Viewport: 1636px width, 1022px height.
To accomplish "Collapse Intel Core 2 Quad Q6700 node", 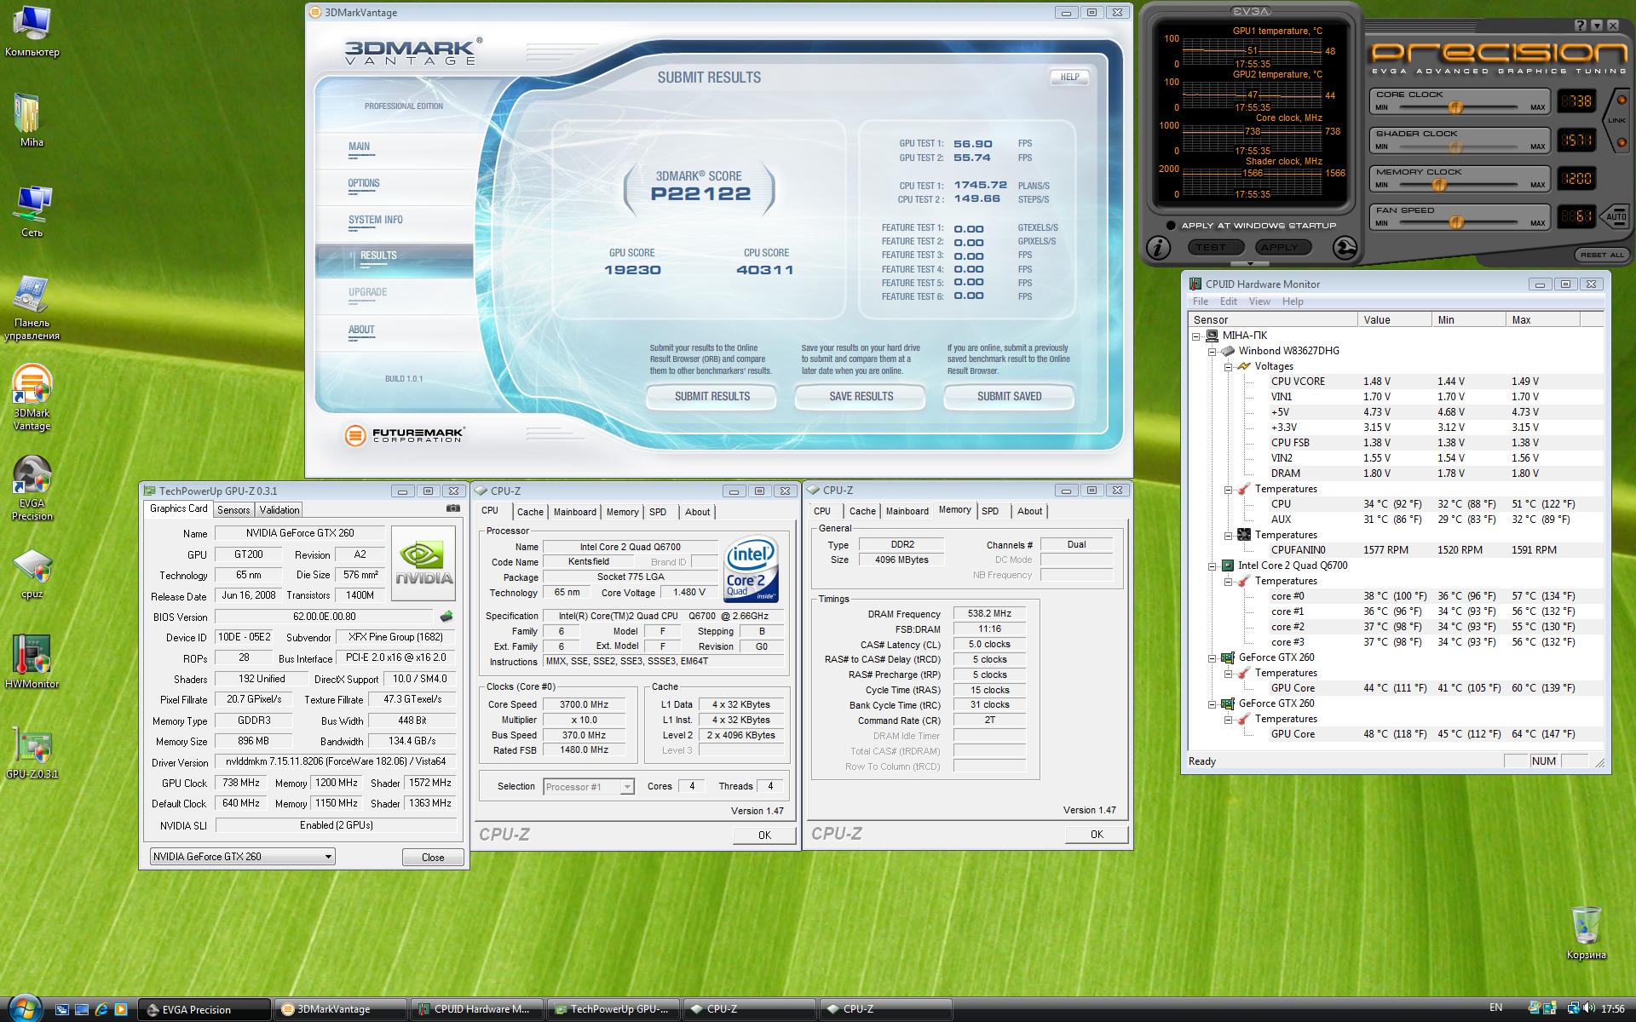I will [1213, 566].
